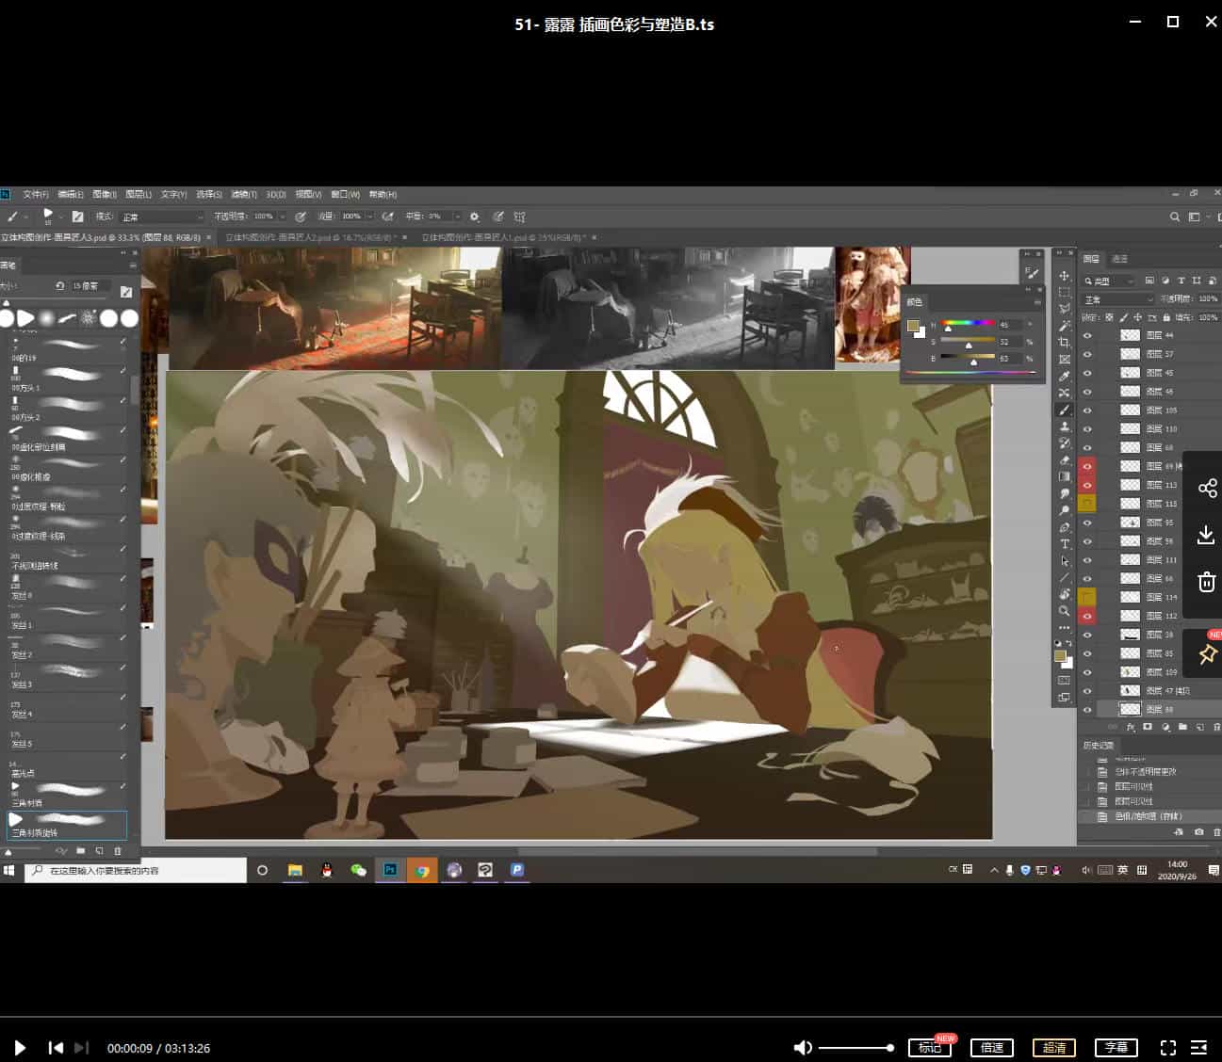Select the Type tool
Image resolution: width=1222 pixels, height=1062 pixels.
tap(1065, 544)
